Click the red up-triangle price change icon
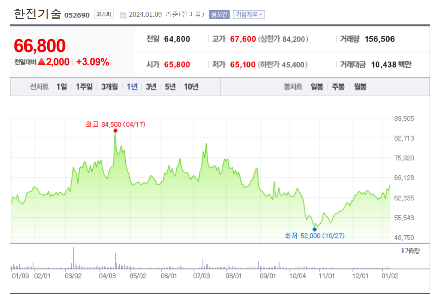This screenshot has height=294, width=430. tap(42, 62)
